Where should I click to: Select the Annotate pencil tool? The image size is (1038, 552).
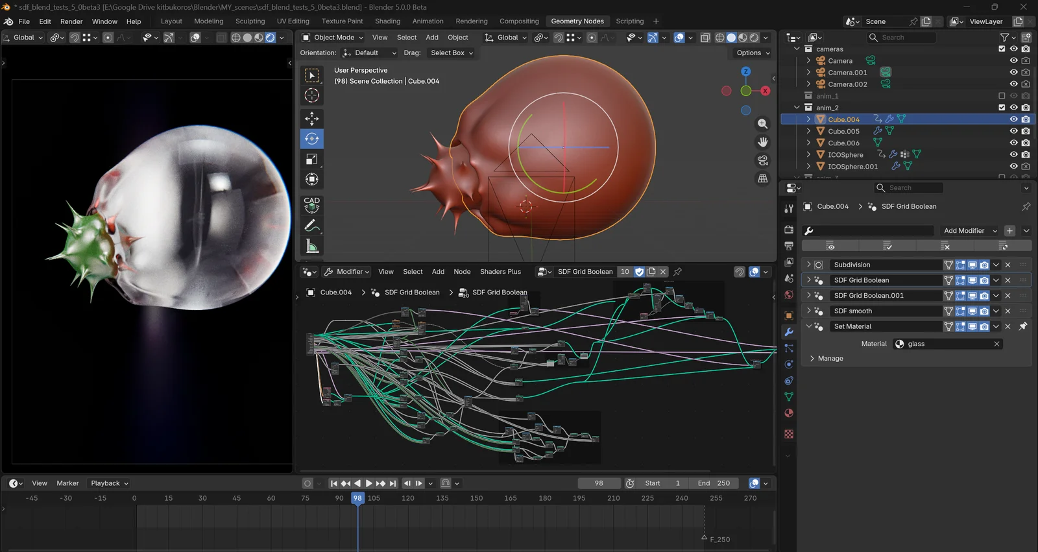click(312, 226)
